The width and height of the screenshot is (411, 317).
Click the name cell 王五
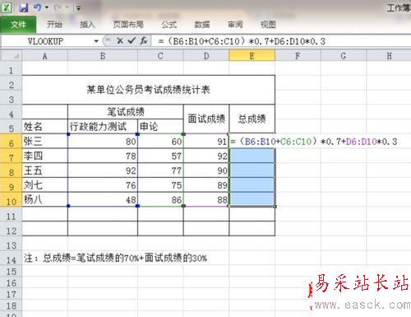[45, 170]
